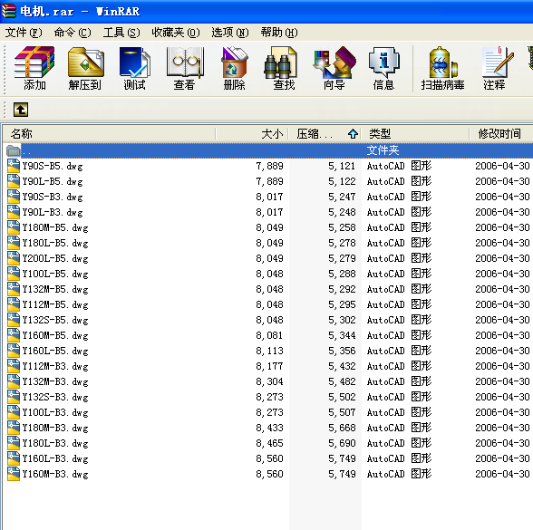The width and height of the screenshot is (533, 530).
Task: Select file Y180M-B3.dwg
Action: [55, 428]
